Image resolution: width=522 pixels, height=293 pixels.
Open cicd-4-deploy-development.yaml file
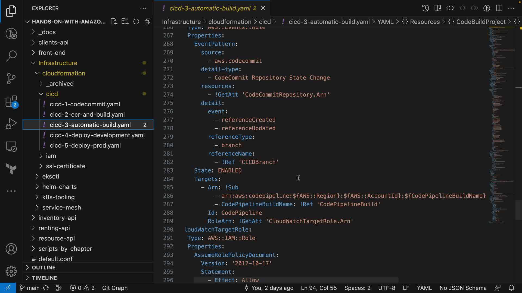pos(97,135)
